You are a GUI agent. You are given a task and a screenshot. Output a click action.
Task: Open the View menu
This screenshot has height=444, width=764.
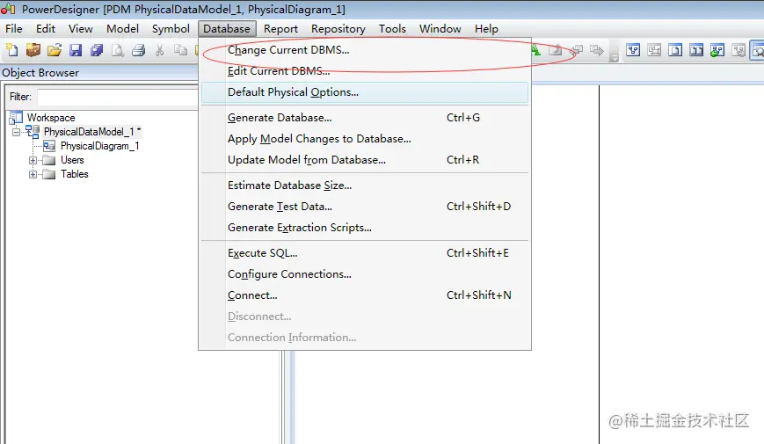(x=80, y=29)
